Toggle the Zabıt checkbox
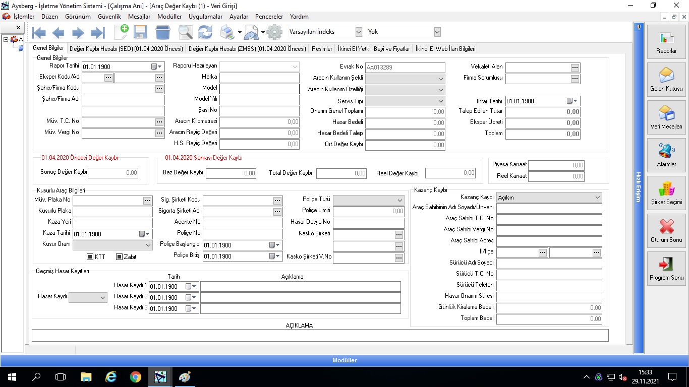 (120, 256)
